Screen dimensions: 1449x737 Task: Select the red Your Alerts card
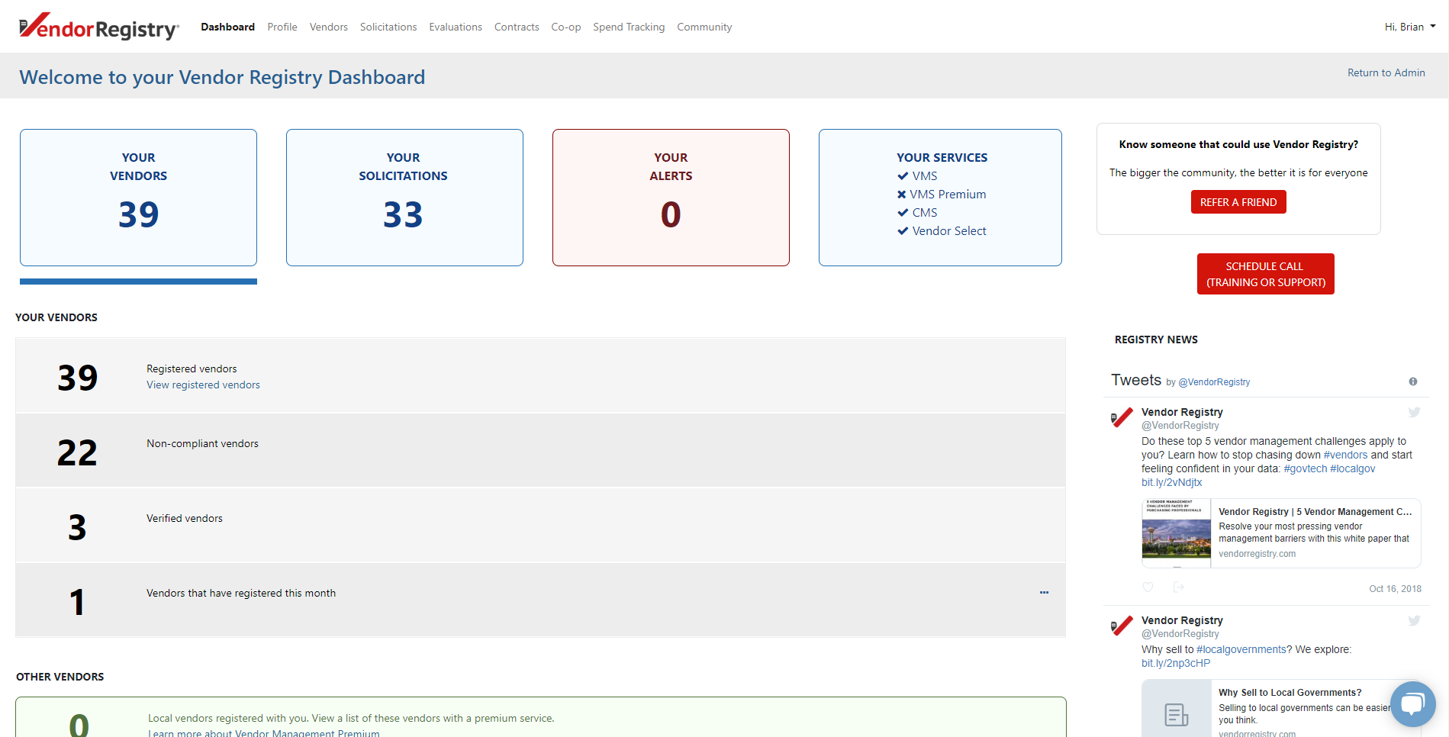pos(671,198)
